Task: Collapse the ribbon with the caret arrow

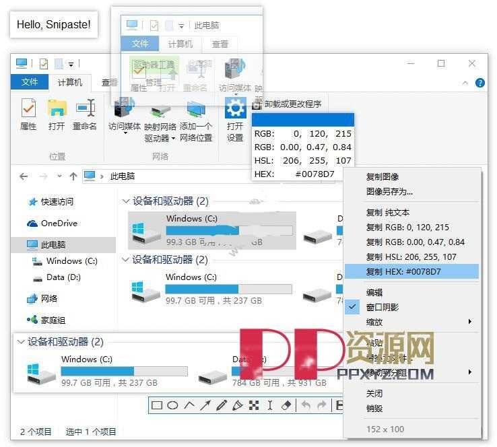Action: coord(465,83)
